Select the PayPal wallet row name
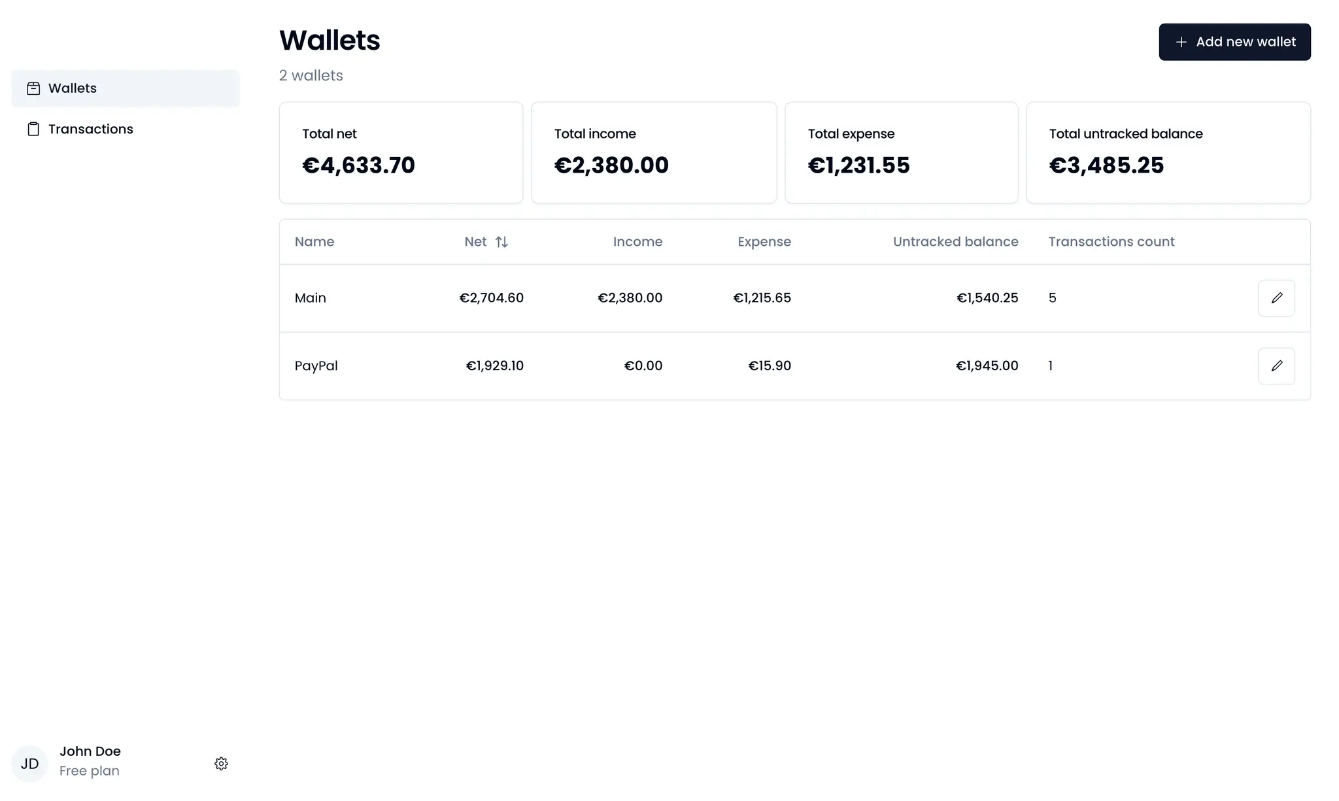Image resolution: width=1339 pixels, height=801 pixels. click(x=316, y=366)
